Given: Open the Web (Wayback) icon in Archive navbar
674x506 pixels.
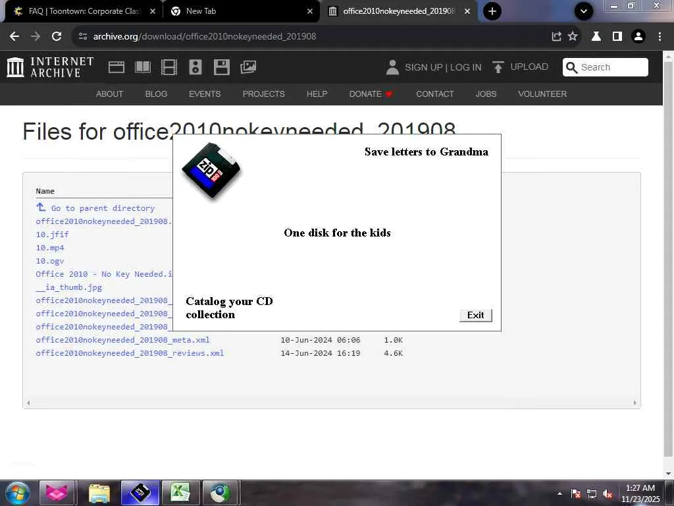Looking at the screenshot, I should (x=116, y=67).
